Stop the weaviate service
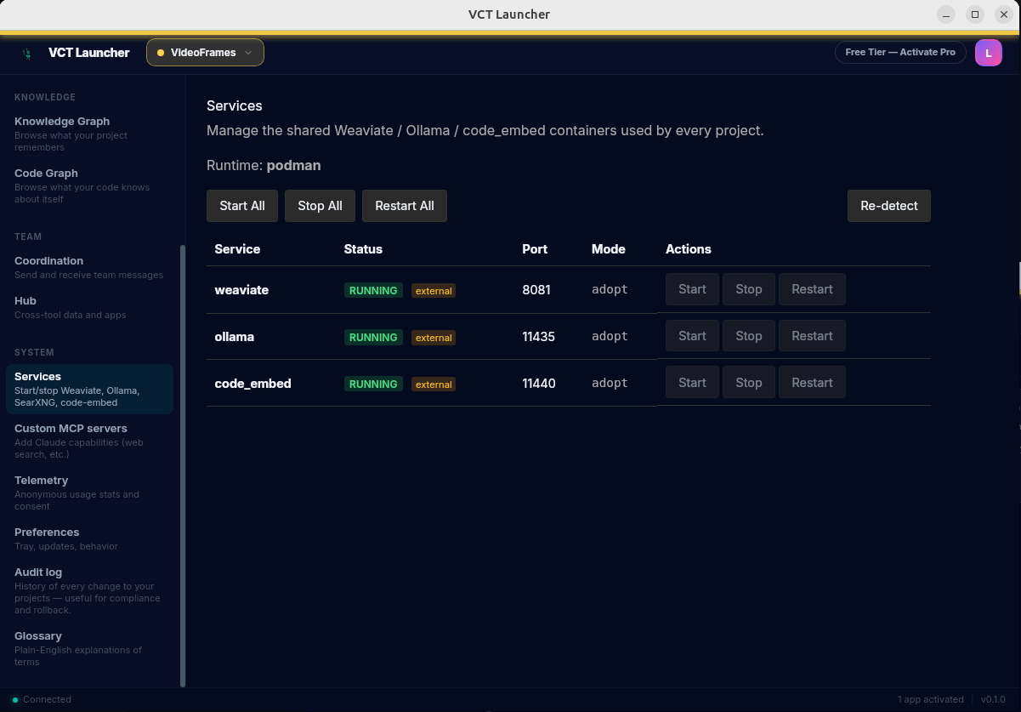 (749, 289)
